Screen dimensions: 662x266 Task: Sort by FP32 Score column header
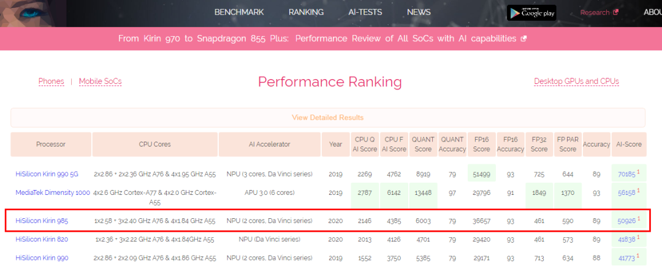click(539, 145)
